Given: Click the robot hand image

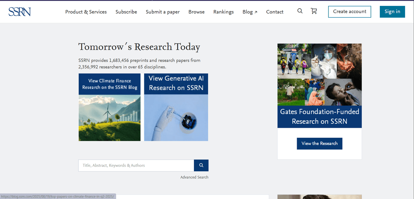Looking at the screenshot, I should (176, 117).
